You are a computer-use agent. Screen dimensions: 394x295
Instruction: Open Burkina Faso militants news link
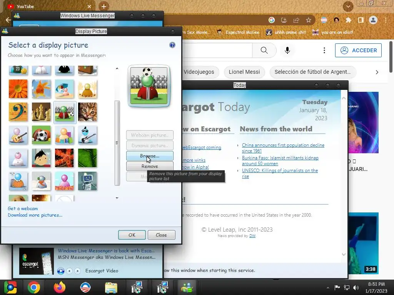click(x=280, y=161)
